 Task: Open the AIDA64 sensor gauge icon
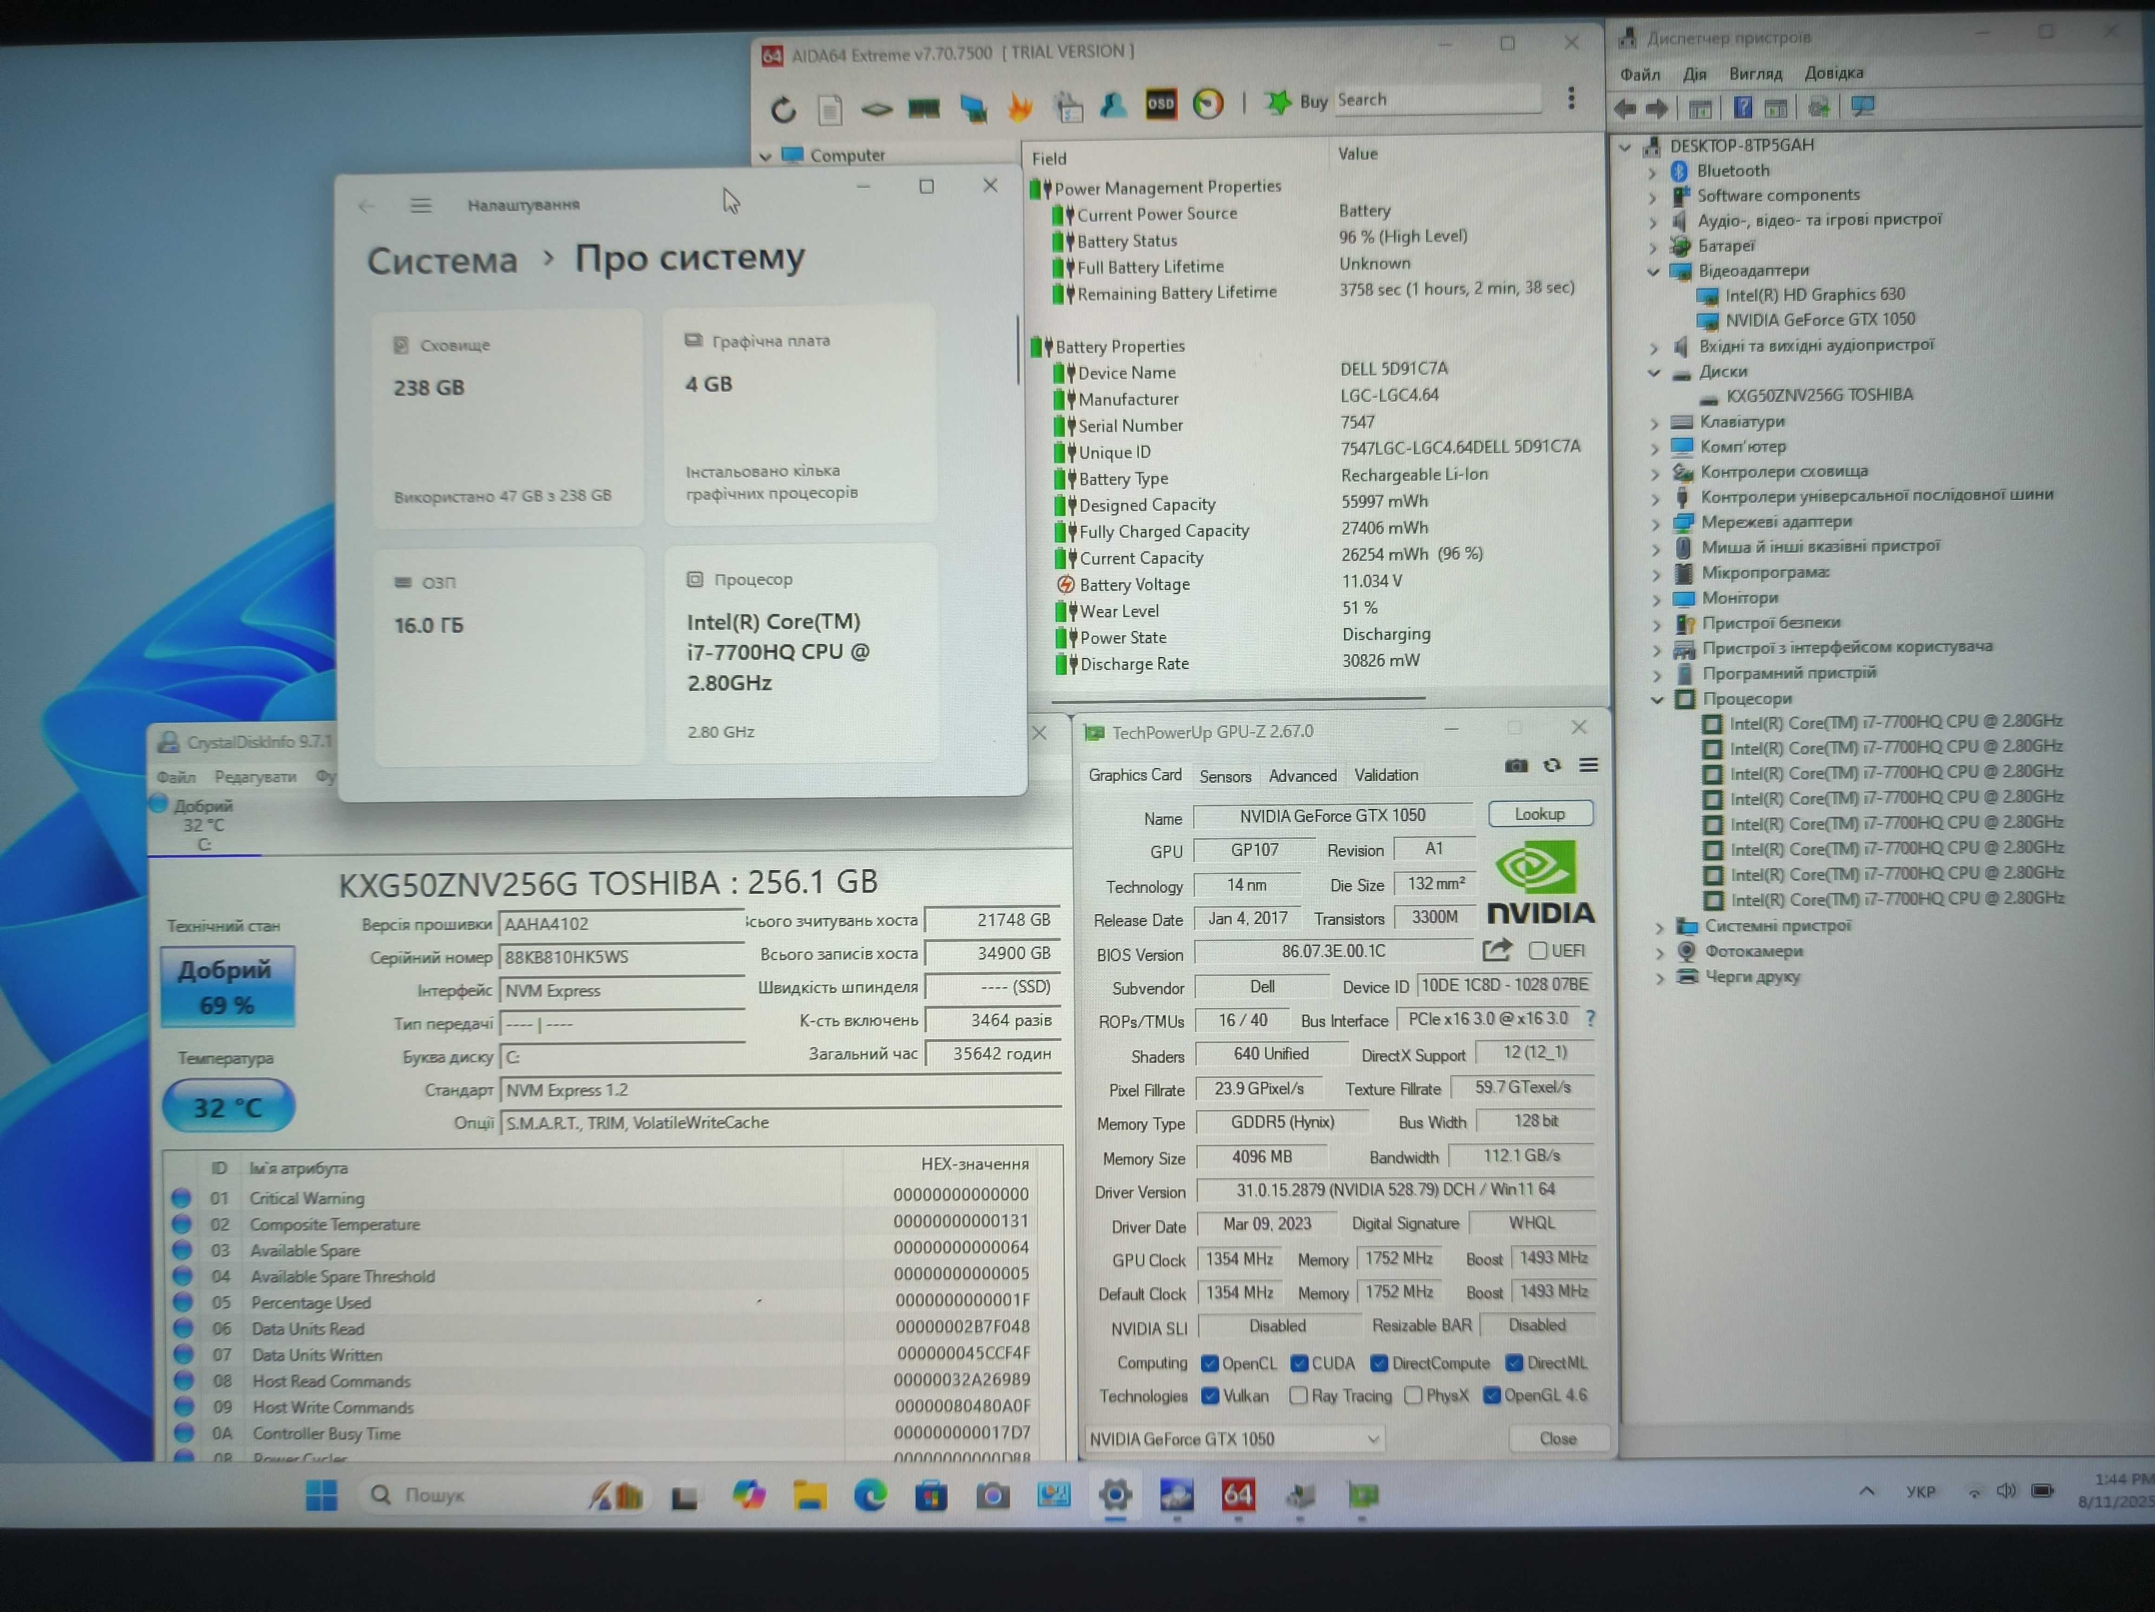coord(1208,103)
